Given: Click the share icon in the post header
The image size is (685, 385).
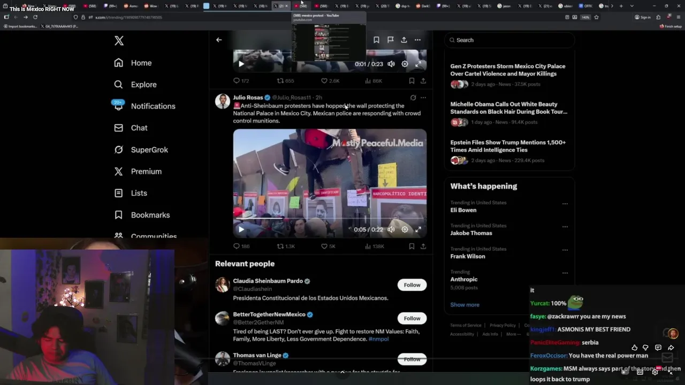Looking at the screenshot, I should pos(404,40).
